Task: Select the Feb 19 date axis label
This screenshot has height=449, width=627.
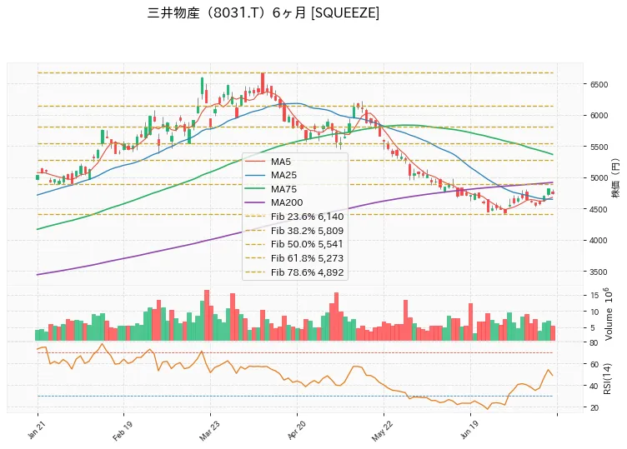Action: click(x=122, y=431)
